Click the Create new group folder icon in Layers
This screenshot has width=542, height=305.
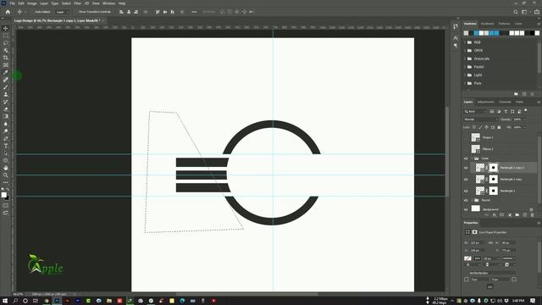click(x=517, y=215)
